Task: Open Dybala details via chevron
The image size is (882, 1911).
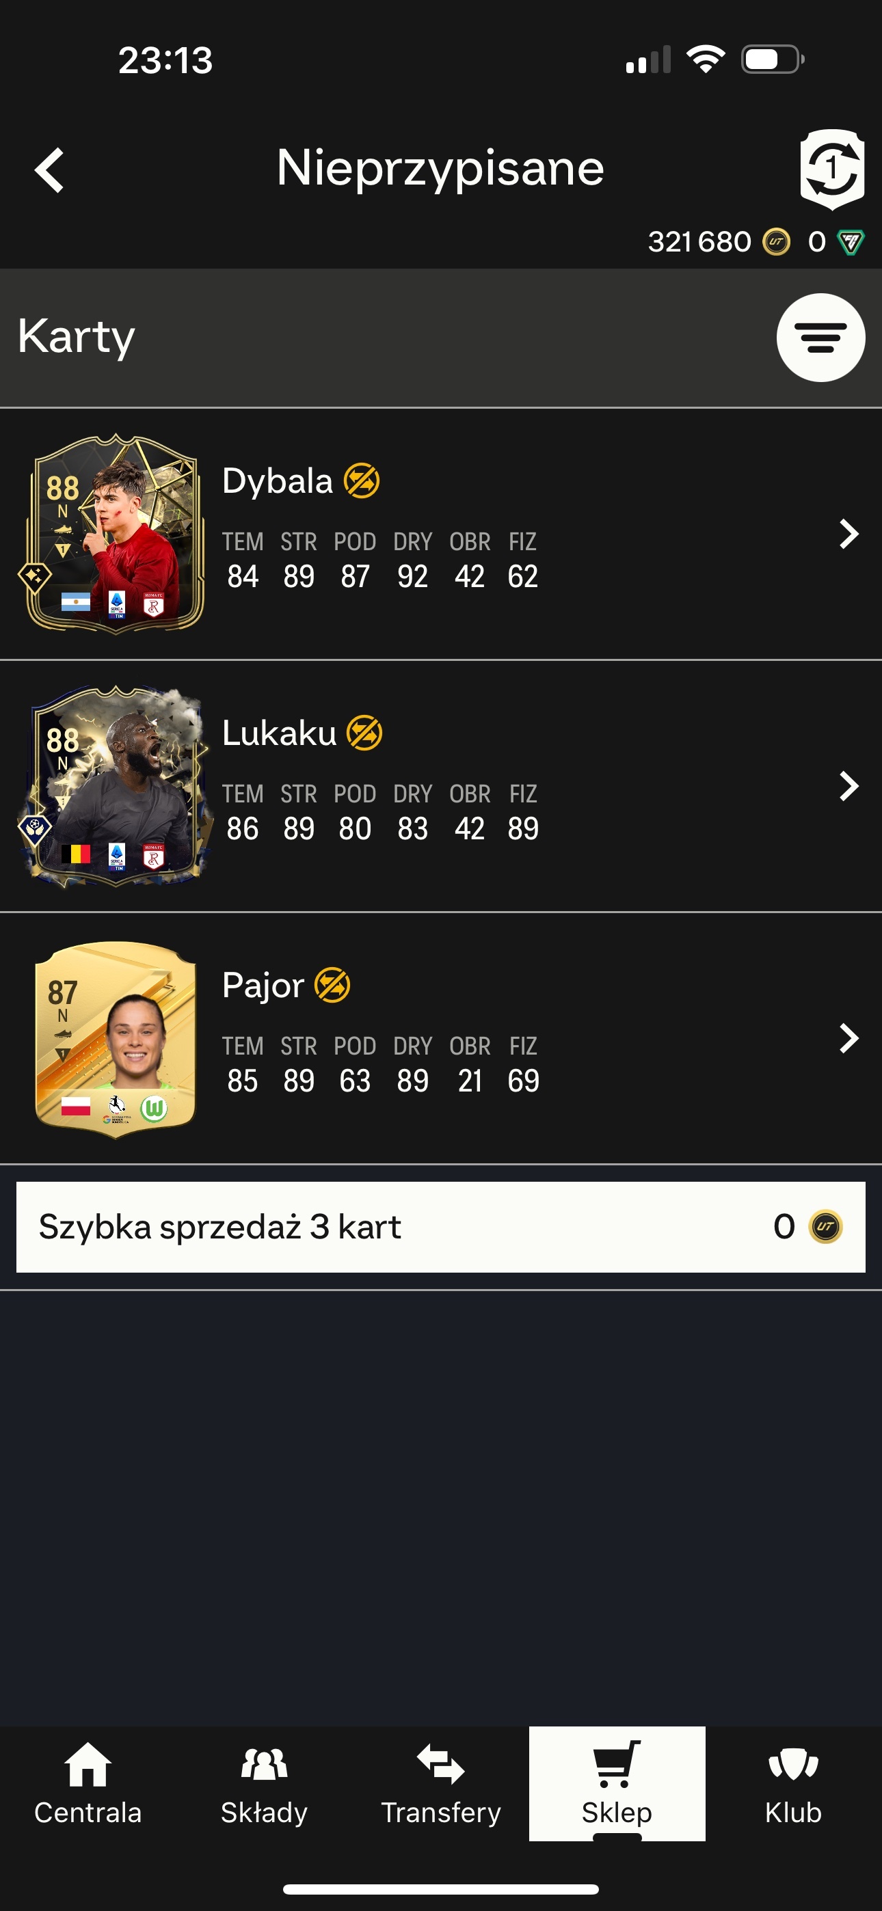Action: (848, 533)
